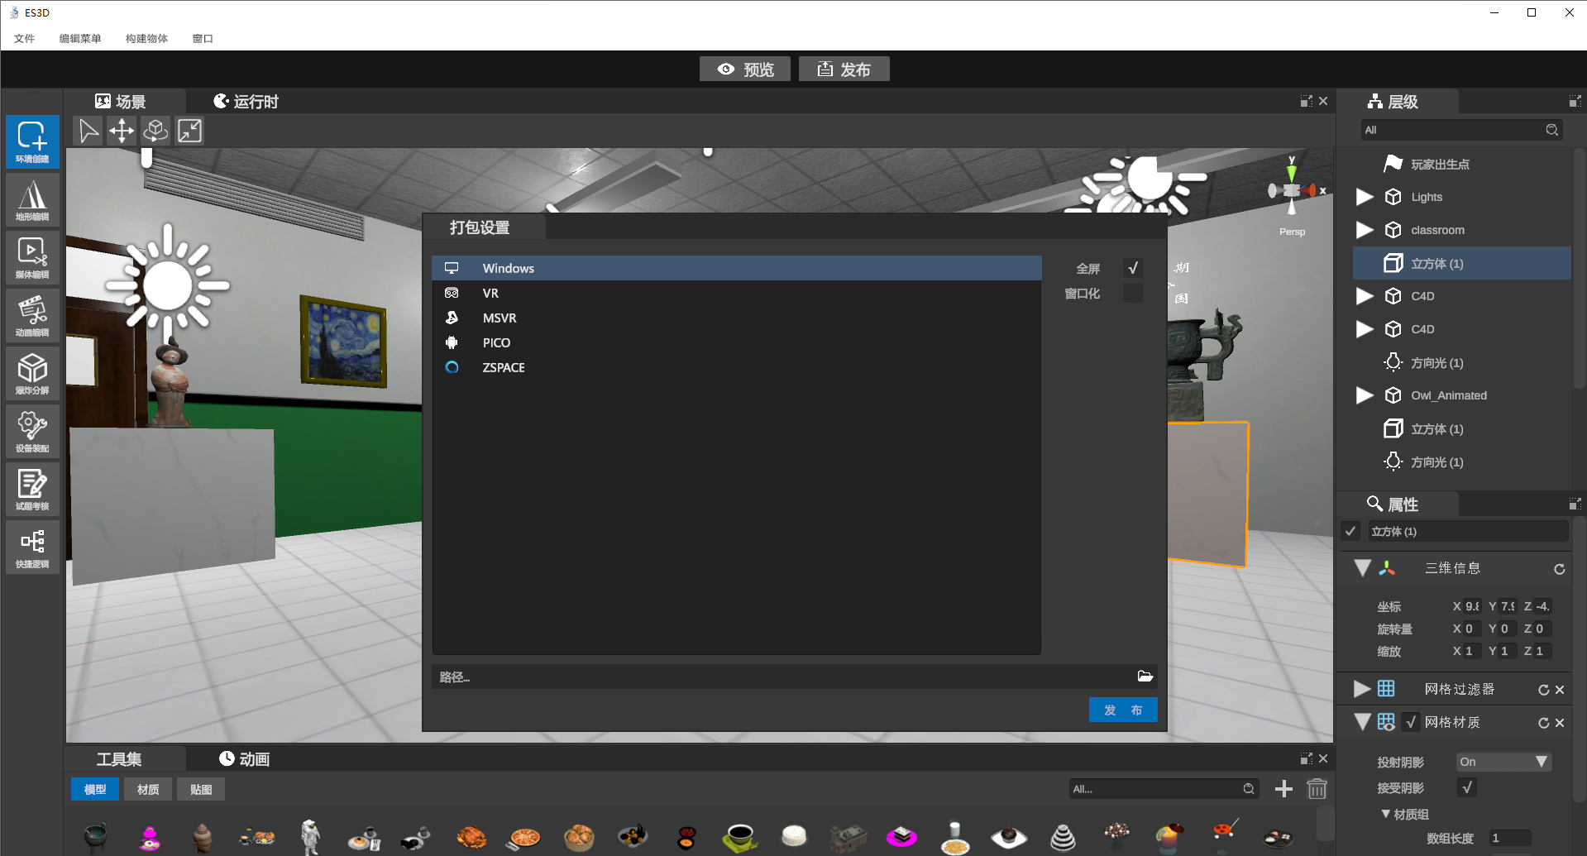Open the 投射阴影 dropdown set to On
Screen dimensions: 1587x856
1503,762
